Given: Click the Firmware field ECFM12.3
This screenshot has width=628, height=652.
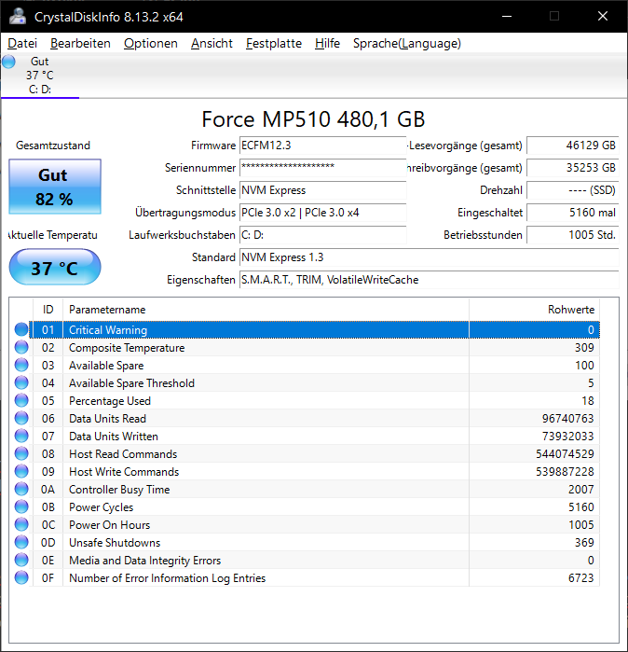Looking at the screenshot, I should tap(322, 146).
